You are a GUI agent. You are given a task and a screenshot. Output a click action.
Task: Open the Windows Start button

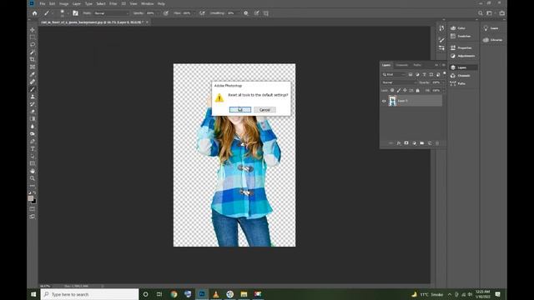coord(33,294)
